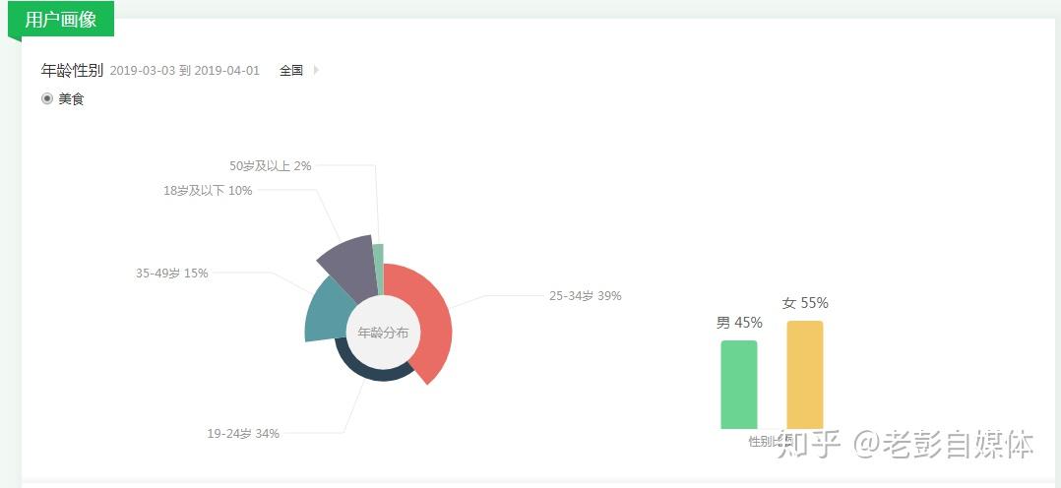Select the 美食 radio button

coord(46,98)
